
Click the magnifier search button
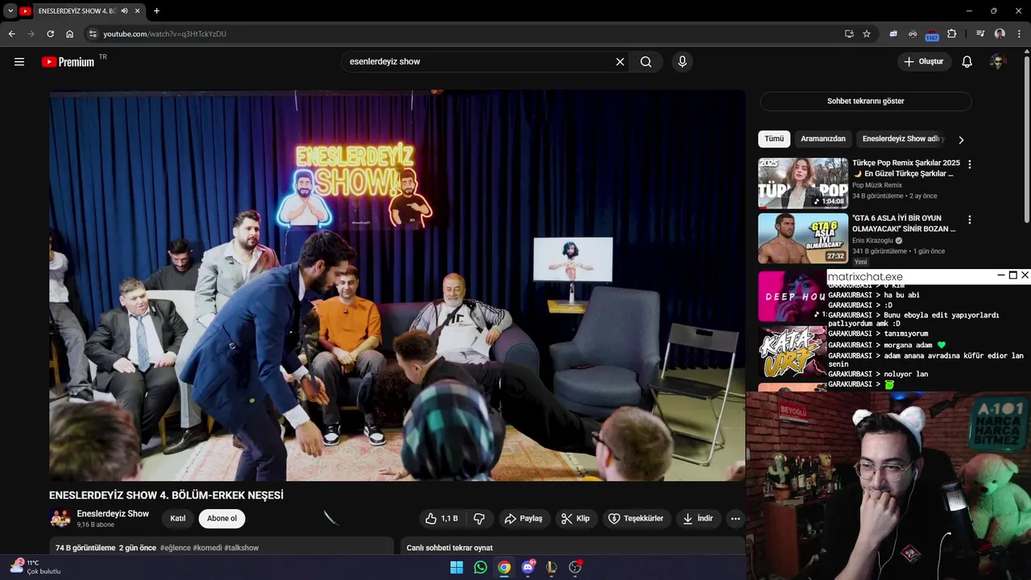pos(646,62)
